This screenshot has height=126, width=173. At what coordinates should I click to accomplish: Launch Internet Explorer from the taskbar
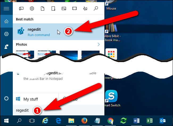tap(45, 121)
